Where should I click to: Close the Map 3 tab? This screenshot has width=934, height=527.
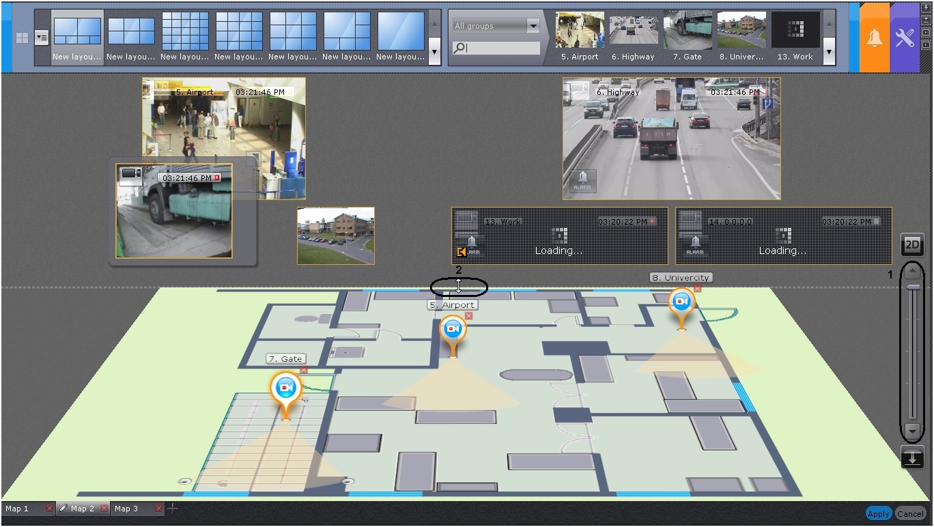(x=158, y=509)
